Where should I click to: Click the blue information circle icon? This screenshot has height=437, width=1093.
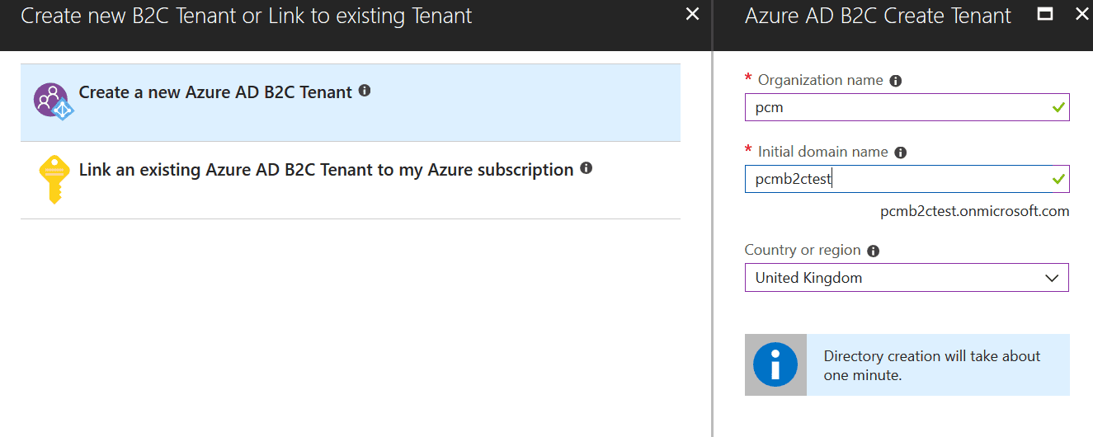click(x=775, y=364)
